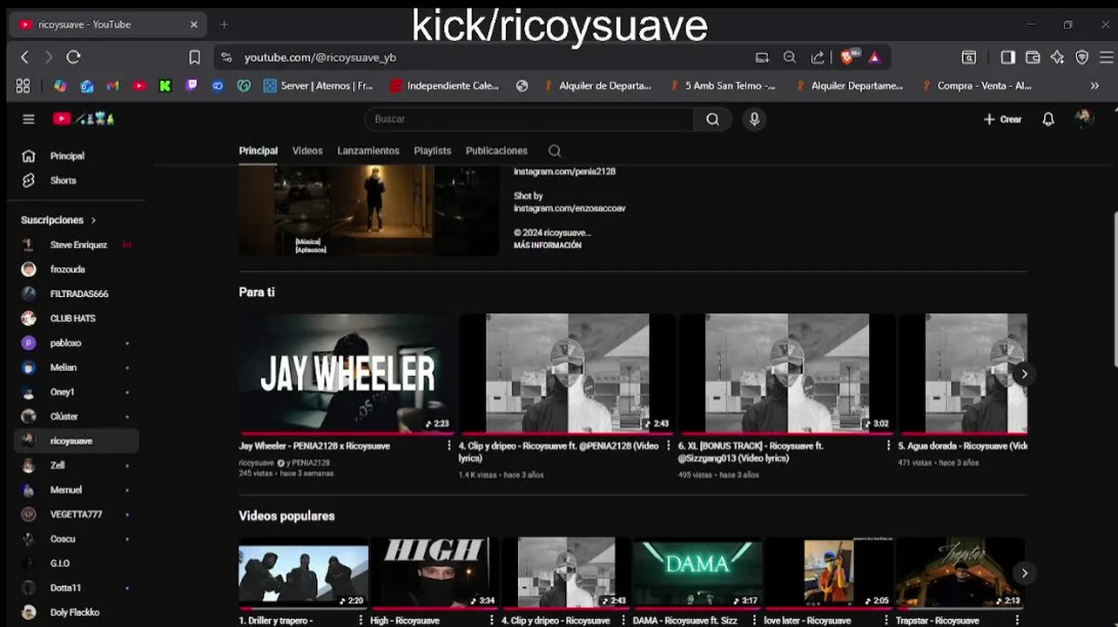Click the Buscar search field
This screenshot has width=1118, height=627.
(x=529, y=119)
